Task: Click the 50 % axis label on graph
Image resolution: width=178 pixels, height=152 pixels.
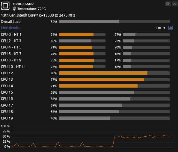Action: pyautogui.click(x=6, y=136)
